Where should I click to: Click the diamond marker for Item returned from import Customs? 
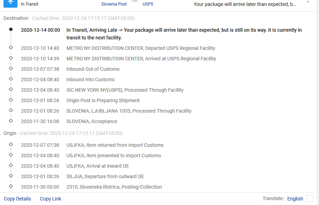11,145
